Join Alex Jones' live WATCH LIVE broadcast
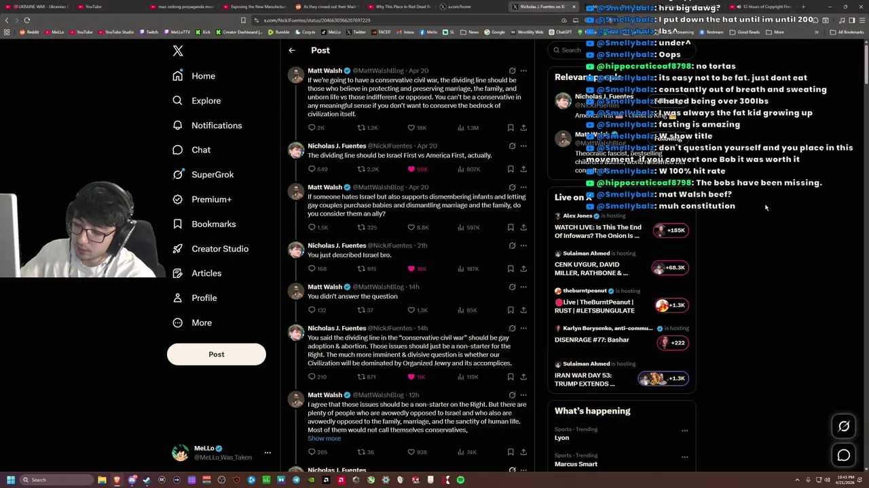This screenshot has width=869, height=488. [621, 228]
